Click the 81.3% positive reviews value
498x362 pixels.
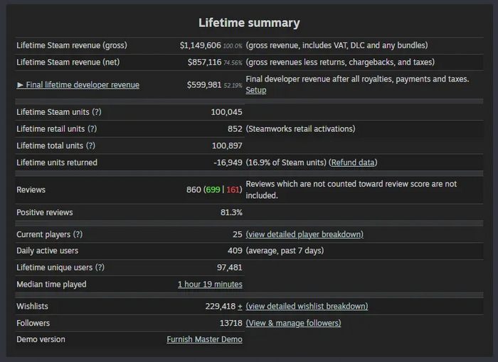coord(231,212)
